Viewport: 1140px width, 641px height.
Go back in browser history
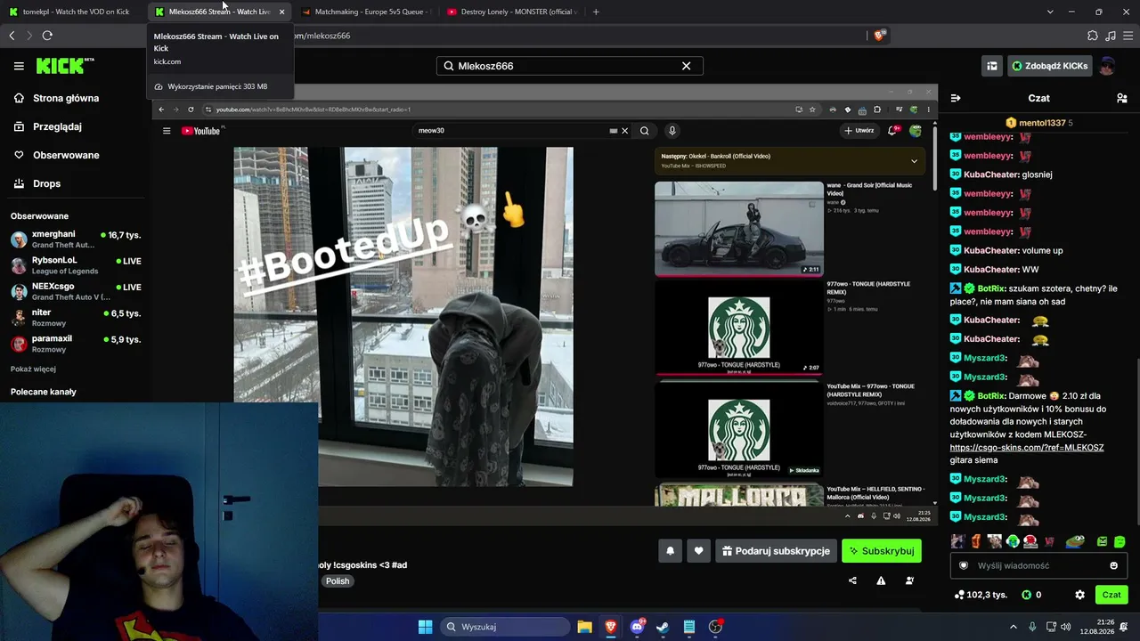[12, 36]
